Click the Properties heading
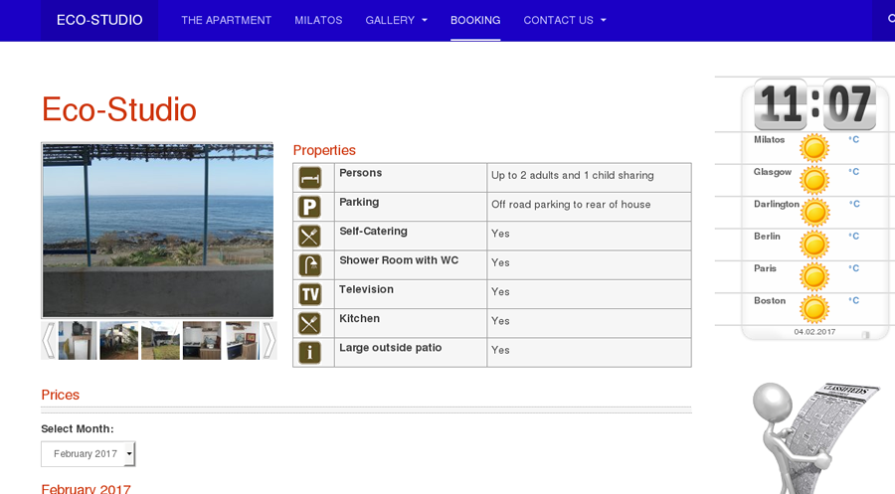 click(x=324, y=150)
